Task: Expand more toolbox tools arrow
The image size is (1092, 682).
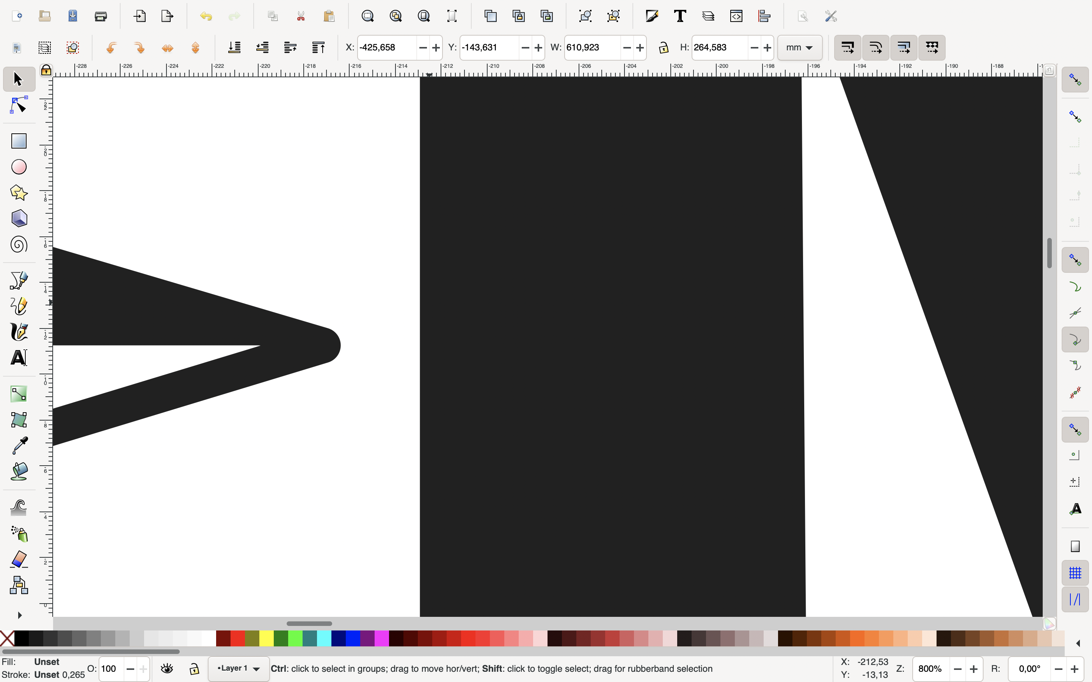Action: [19, 615]
